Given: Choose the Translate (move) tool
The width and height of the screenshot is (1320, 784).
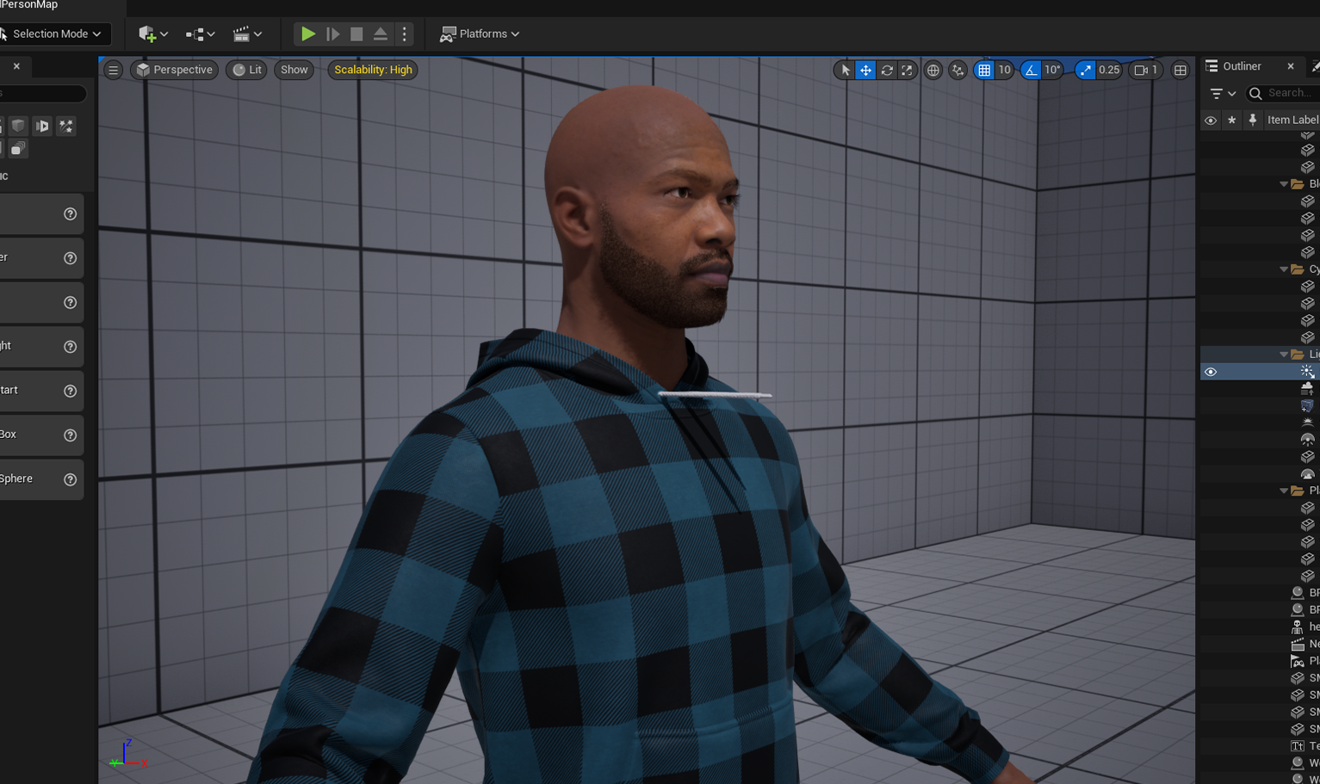Looking at the screenshot, I should click(866, 70).
